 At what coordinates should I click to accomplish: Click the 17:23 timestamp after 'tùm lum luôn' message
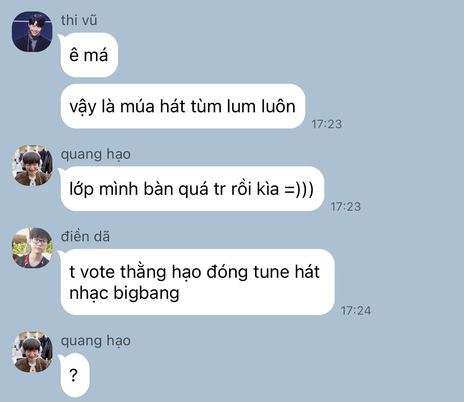point(327,124)
